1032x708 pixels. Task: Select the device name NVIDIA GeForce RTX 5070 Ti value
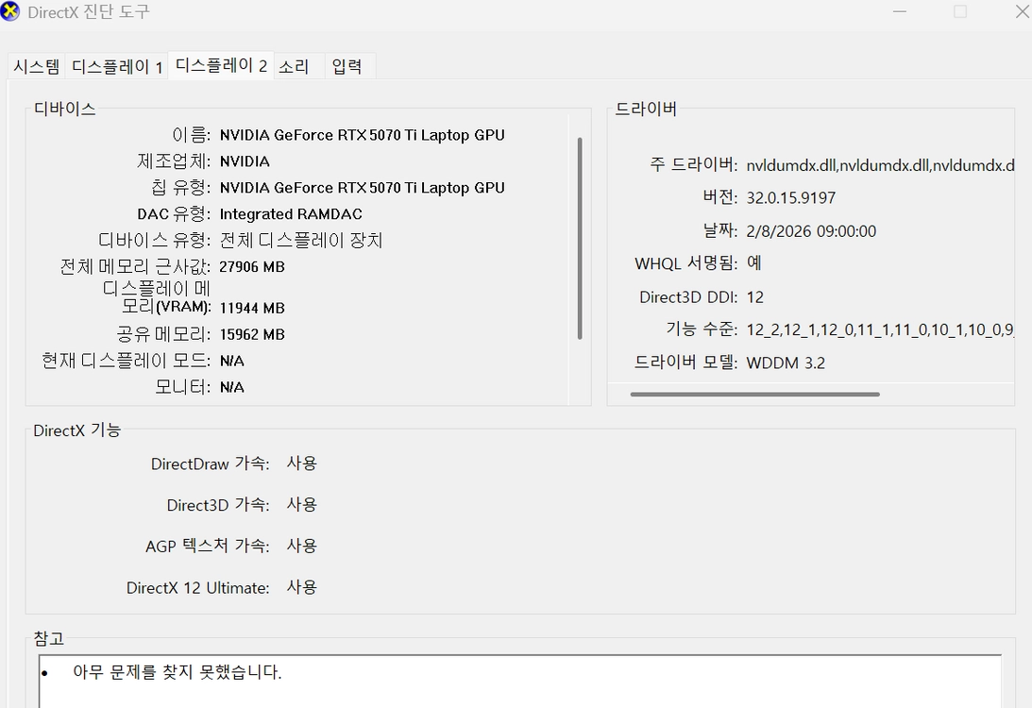click(x=362, y=135)
